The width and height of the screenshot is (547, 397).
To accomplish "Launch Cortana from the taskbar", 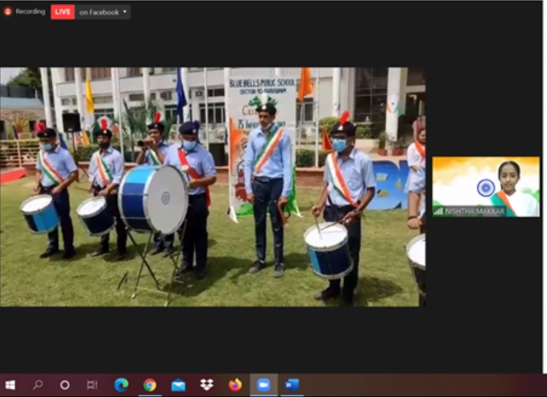I will (x=65, y=385).
